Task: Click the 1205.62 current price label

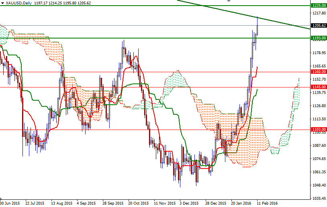Action: pyautogui.click(x=319, y=26)
